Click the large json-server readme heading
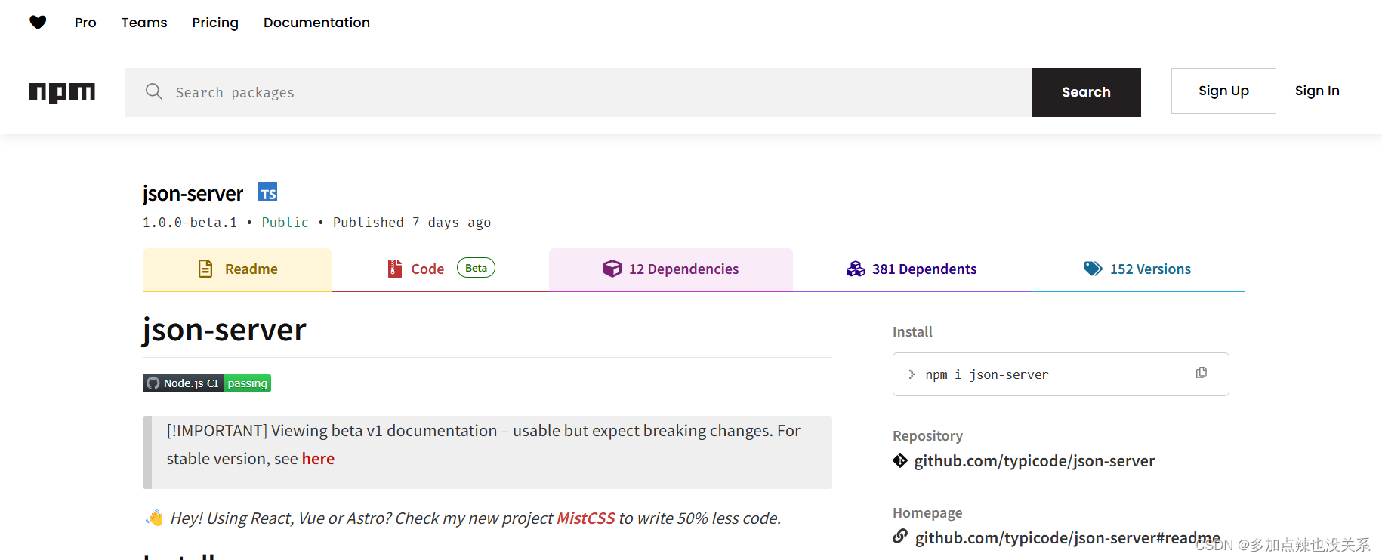 point(224,330)
